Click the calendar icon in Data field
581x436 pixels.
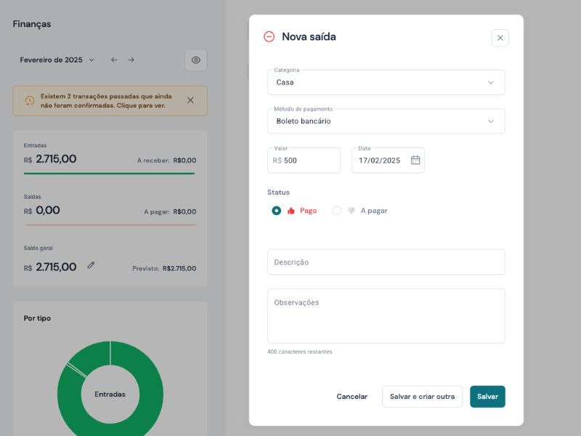coord(415,160)
